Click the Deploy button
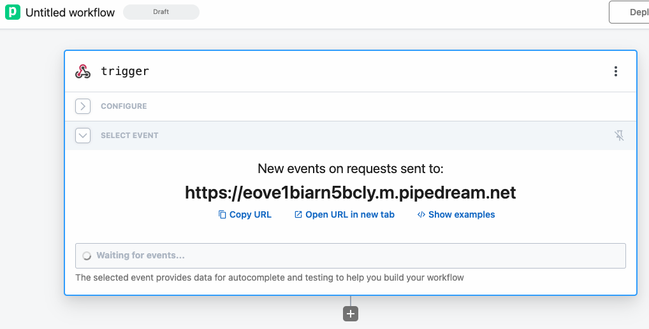649x329 pixels. click(629, 12)
